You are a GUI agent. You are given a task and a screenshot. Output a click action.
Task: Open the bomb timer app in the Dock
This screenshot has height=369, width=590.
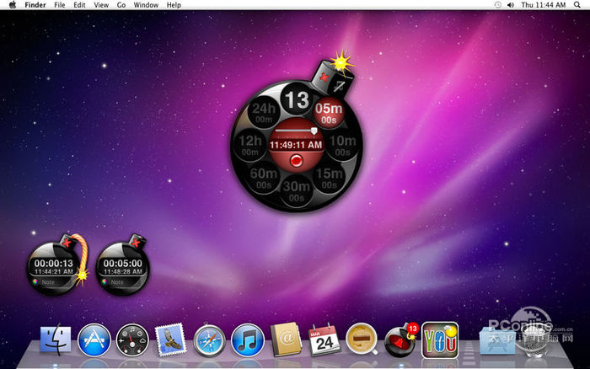pyautogui.click(x=400, y=340)
